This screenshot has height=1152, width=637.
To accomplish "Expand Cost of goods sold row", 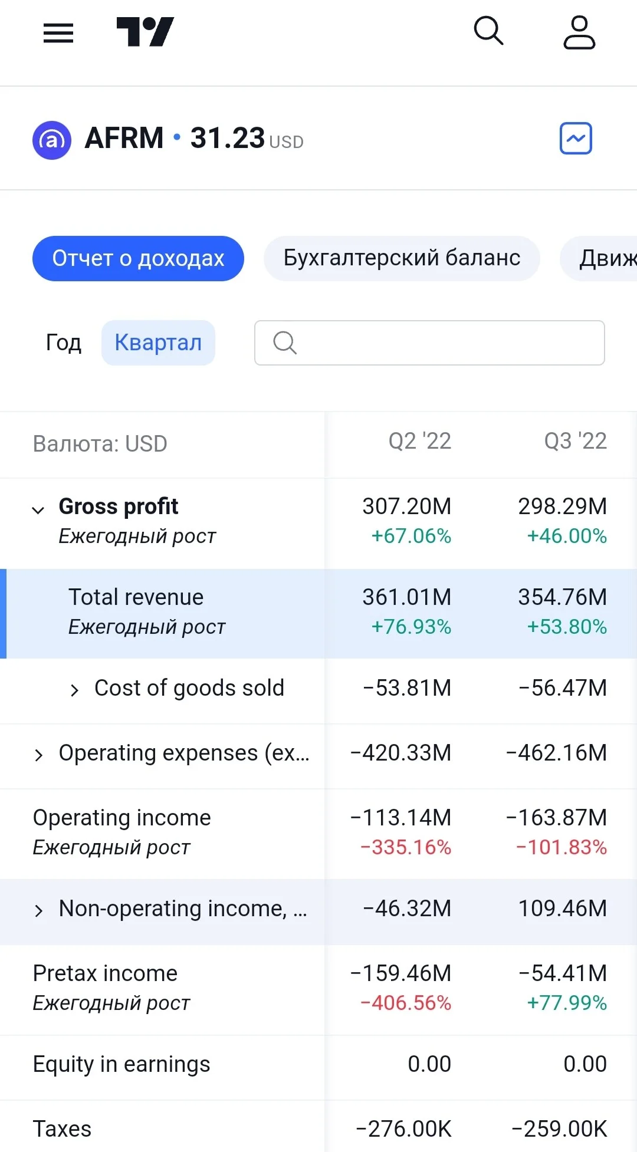I will point(74,690).
